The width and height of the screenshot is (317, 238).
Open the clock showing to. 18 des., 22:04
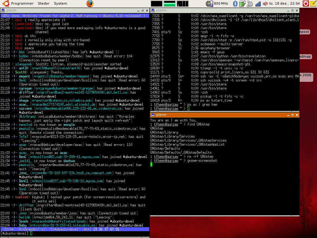coord(284,3)
